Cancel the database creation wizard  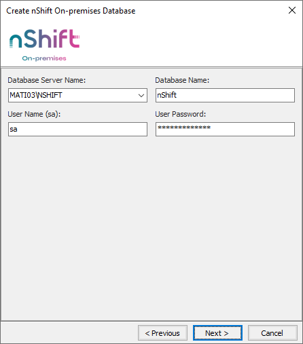(272, 333)
